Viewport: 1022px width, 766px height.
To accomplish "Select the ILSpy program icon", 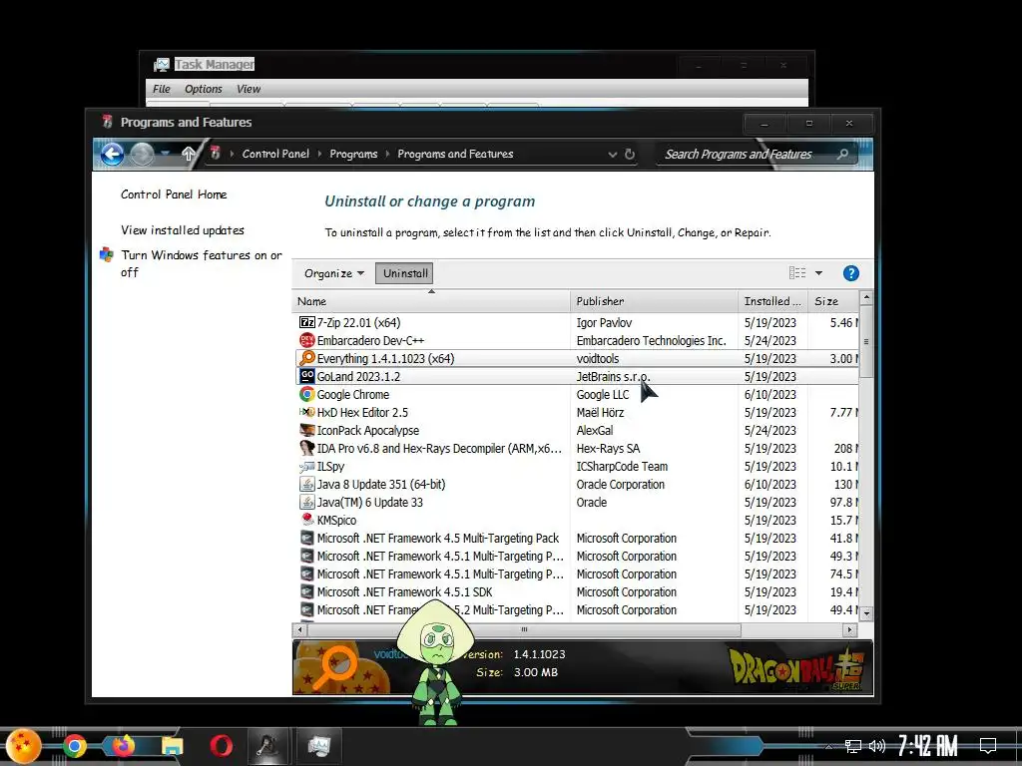I will coord(307,467).
